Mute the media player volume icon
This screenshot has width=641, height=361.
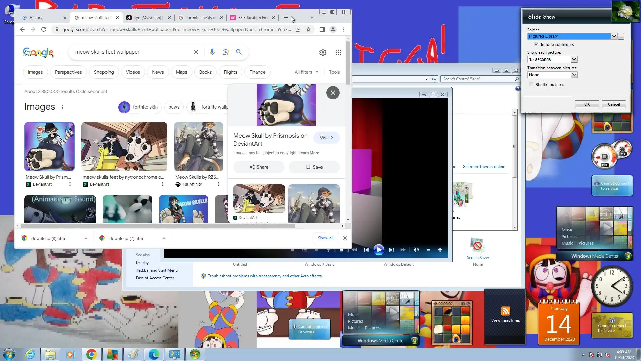(416, 250)
